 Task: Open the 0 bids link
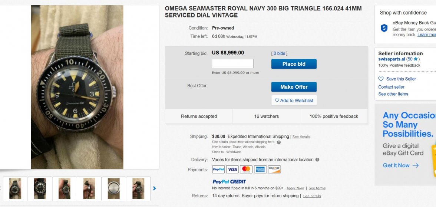coord(279,53)
